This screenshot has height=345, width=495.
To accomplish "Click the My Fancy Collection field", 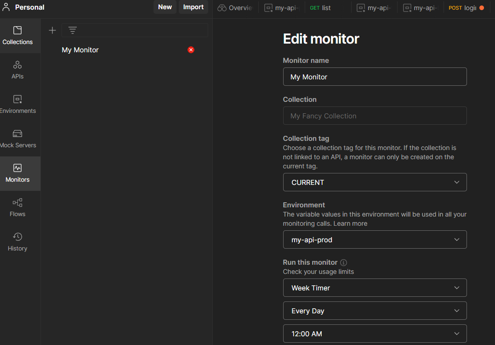I will [375, 116].
